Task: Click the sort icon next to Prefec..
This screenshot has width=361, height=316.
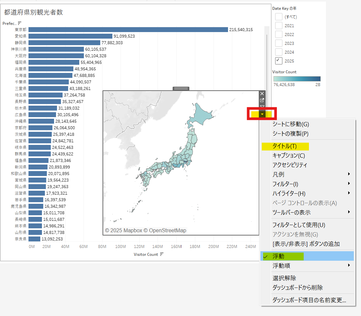Action: tap(20, 23)
